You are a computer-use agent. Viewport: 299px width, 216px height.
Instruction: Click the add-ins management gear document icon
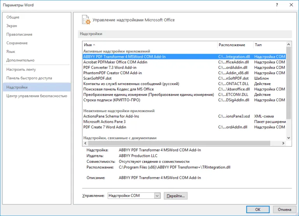pos(86,20)
